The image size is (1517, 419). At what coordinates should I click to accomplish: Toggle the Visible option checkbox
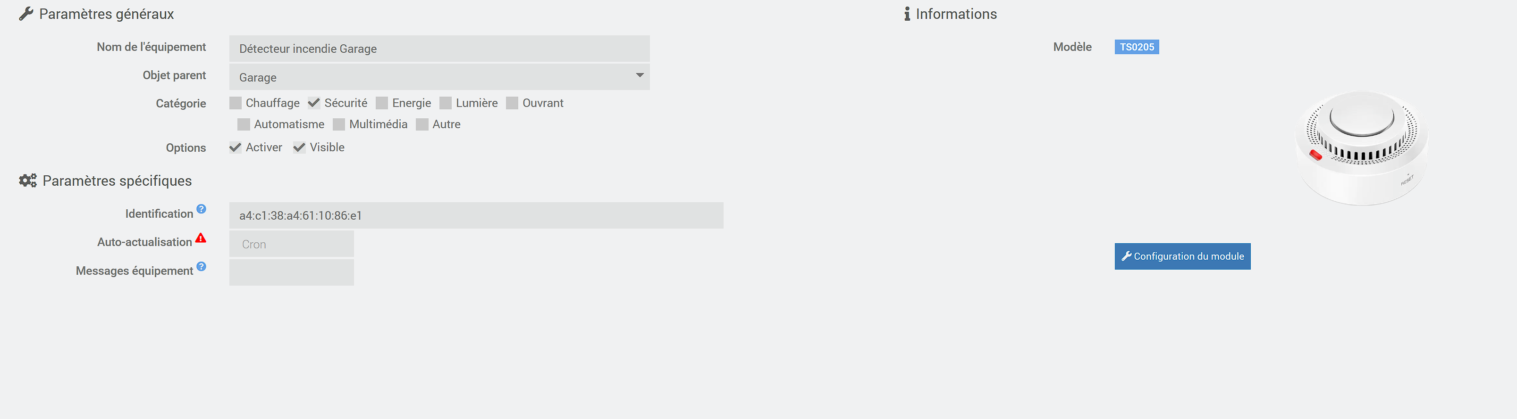coord(300,148)
